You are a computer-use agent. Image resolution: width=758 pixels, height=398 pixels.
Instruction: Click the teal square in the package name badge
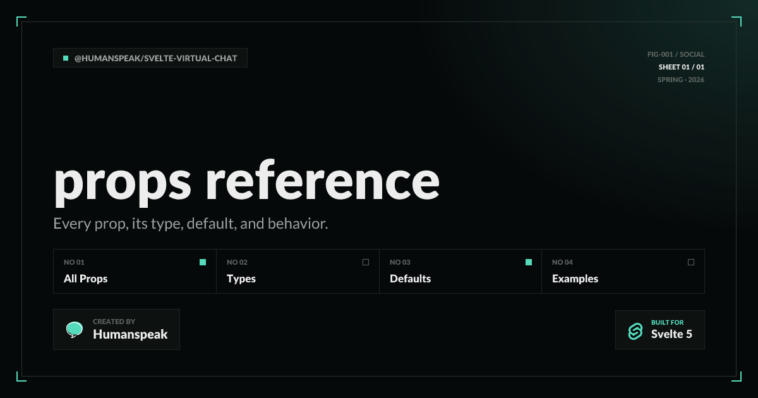(x=66, y=58)
